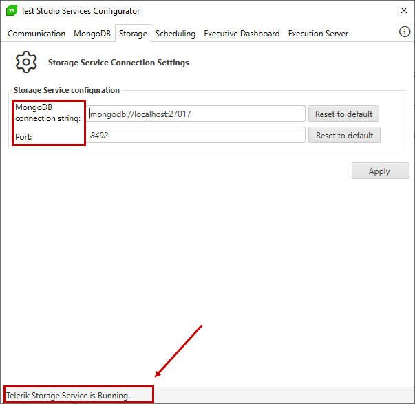Screen dimensions: 415x404
Task: Focus the MongoDB connection string field
Action: point(196,114)
